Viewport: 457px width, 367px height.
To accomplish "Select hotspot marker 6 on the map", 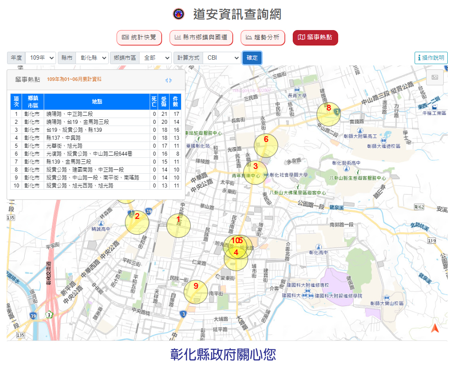I will coord(266,145).
